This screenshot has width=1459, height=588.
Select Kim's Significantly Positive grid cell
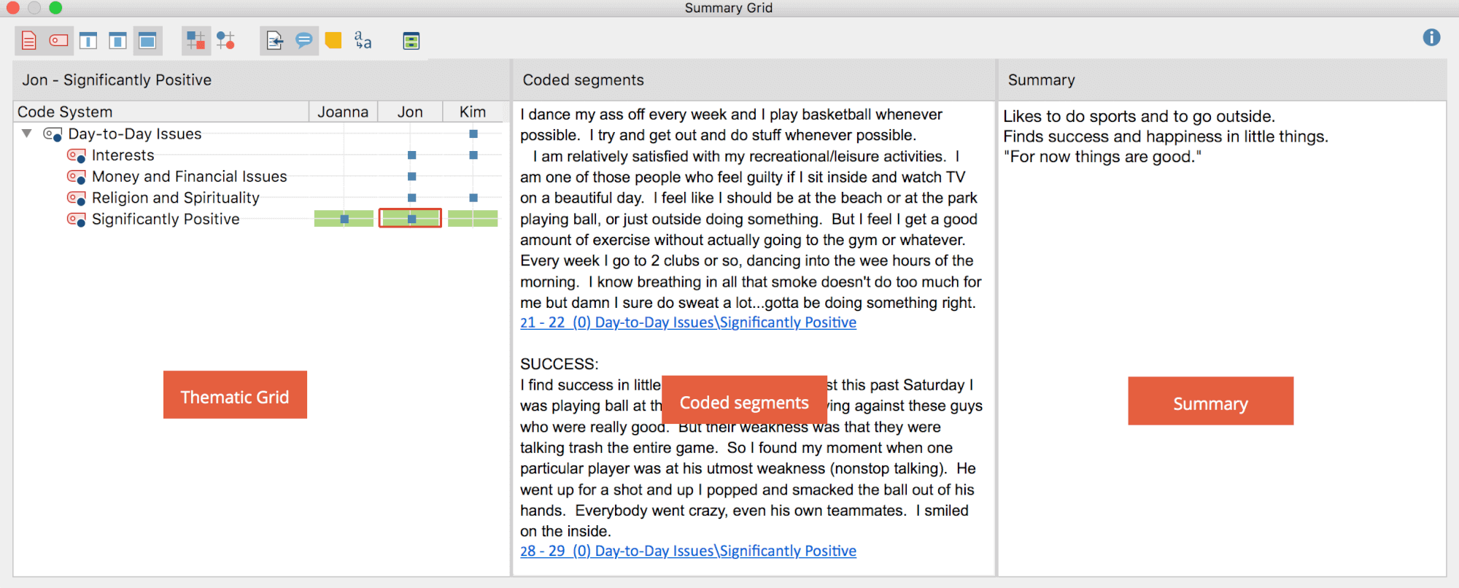[x=473, y=219]
